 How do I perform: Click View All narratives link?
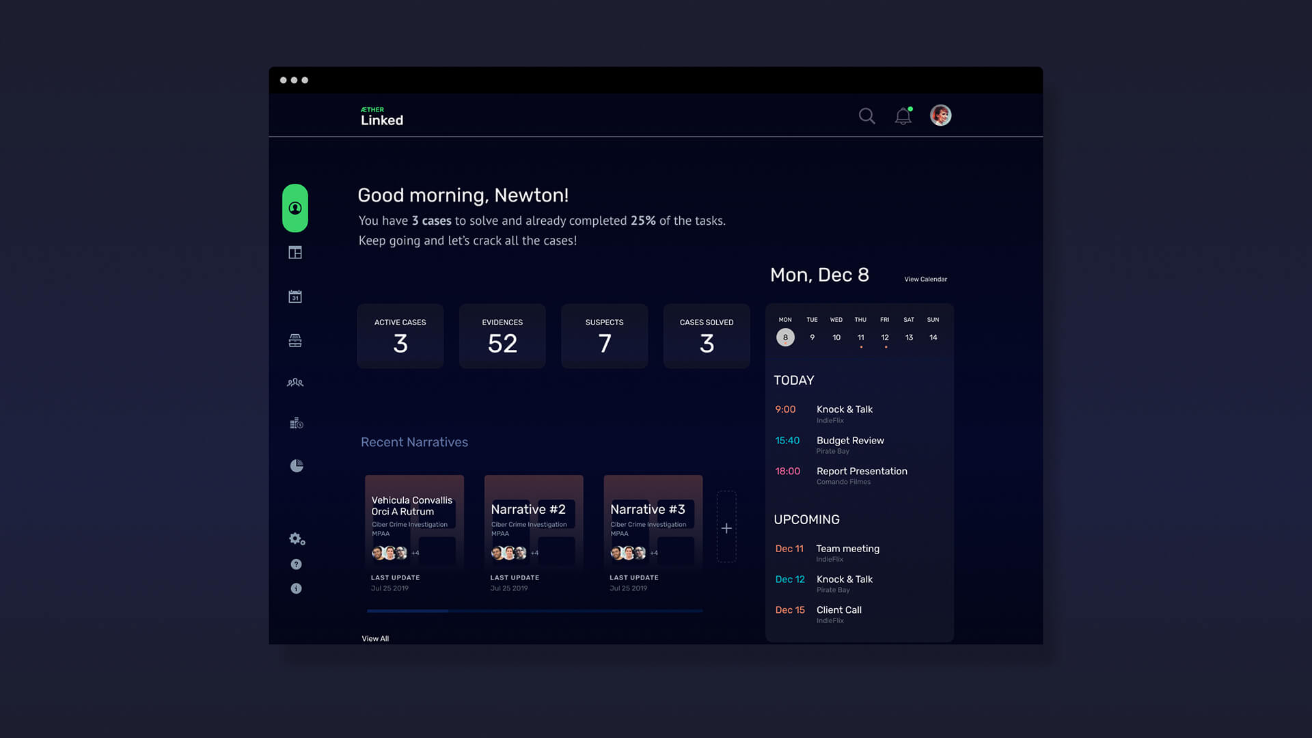pyautogui.click(x=375, y=639)
